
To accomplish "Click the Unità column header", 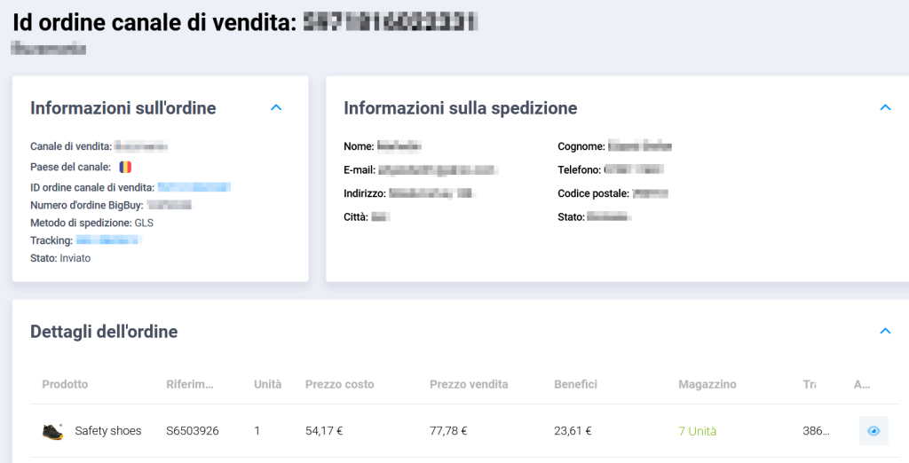I will (267, 384).
